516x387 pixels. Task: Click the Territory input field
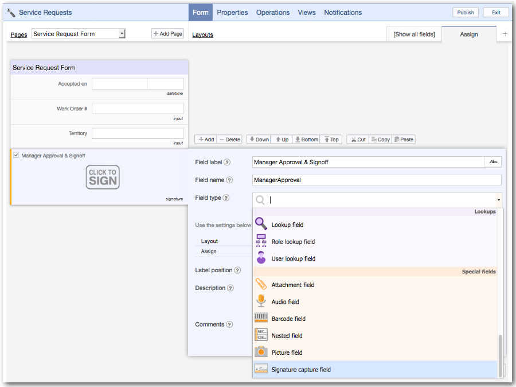click(x=138, y=133)
